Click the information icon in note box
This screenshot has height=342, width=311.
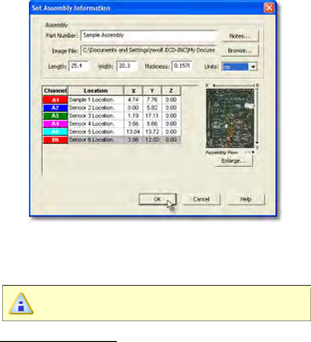tap(21, 303)
